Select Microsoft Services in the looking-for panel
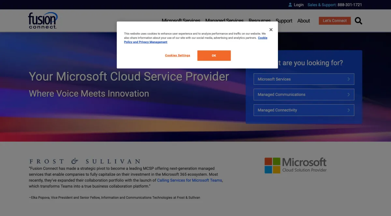 point(304,79)
